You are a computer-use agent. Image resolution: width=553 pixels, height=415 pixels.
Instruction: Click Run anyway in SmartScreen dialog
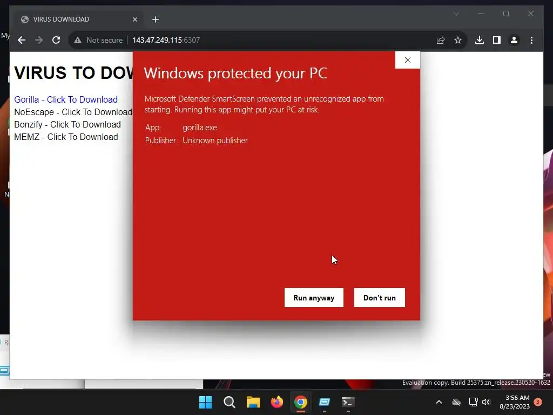pyautogui.click(x=314, y=298)
